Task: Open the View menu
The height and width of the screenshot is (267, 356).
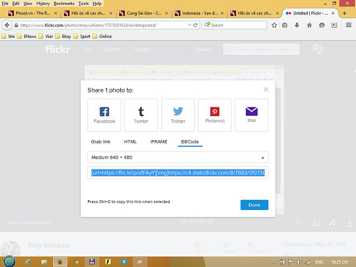Action: [28, 3]
